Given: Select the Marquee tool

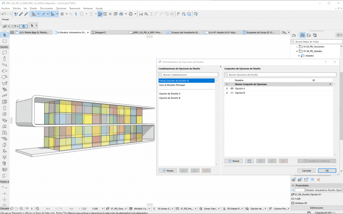Looking at the screenshot, I should pyautogui.click(x=4, y=41).
